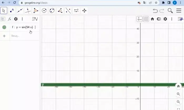Click the translate page icon
The width and height of the screenshot is (184, 110).
click(145, 3)
